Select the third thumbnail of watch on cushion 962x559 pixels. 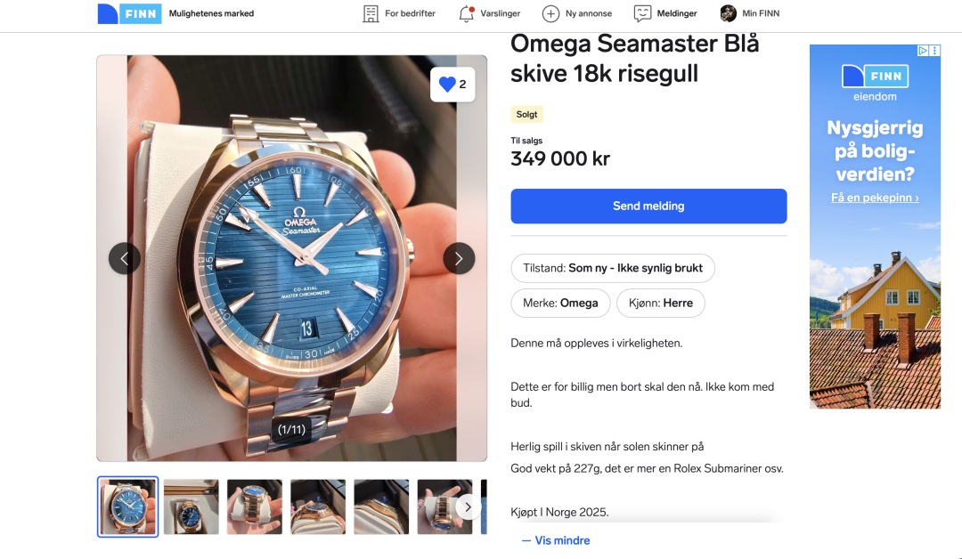[x=255, y=506]
